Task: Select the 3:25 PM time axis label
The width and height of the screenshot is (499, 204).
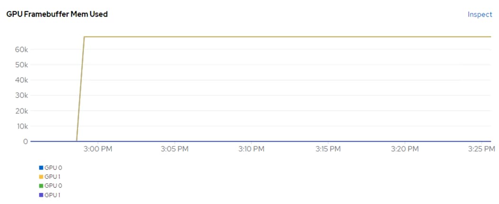Action: pos(482,149)
